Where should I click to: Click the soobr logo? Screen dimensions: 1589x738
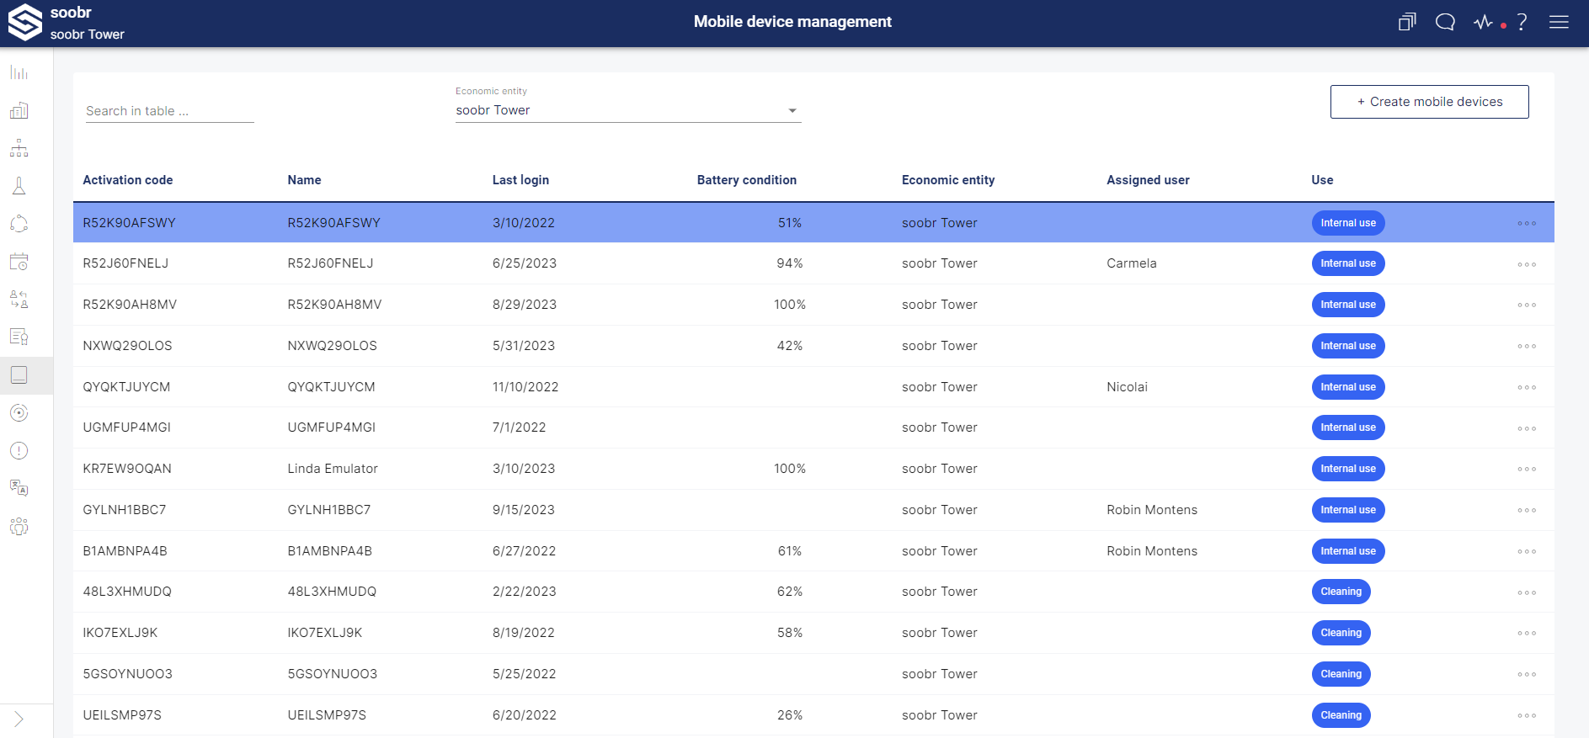tap(25, 22)
